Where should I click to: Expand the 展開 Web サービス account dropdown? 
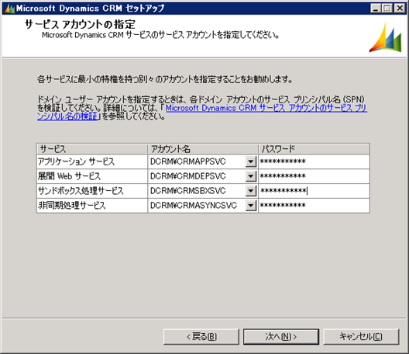click(x=251, y=176)
